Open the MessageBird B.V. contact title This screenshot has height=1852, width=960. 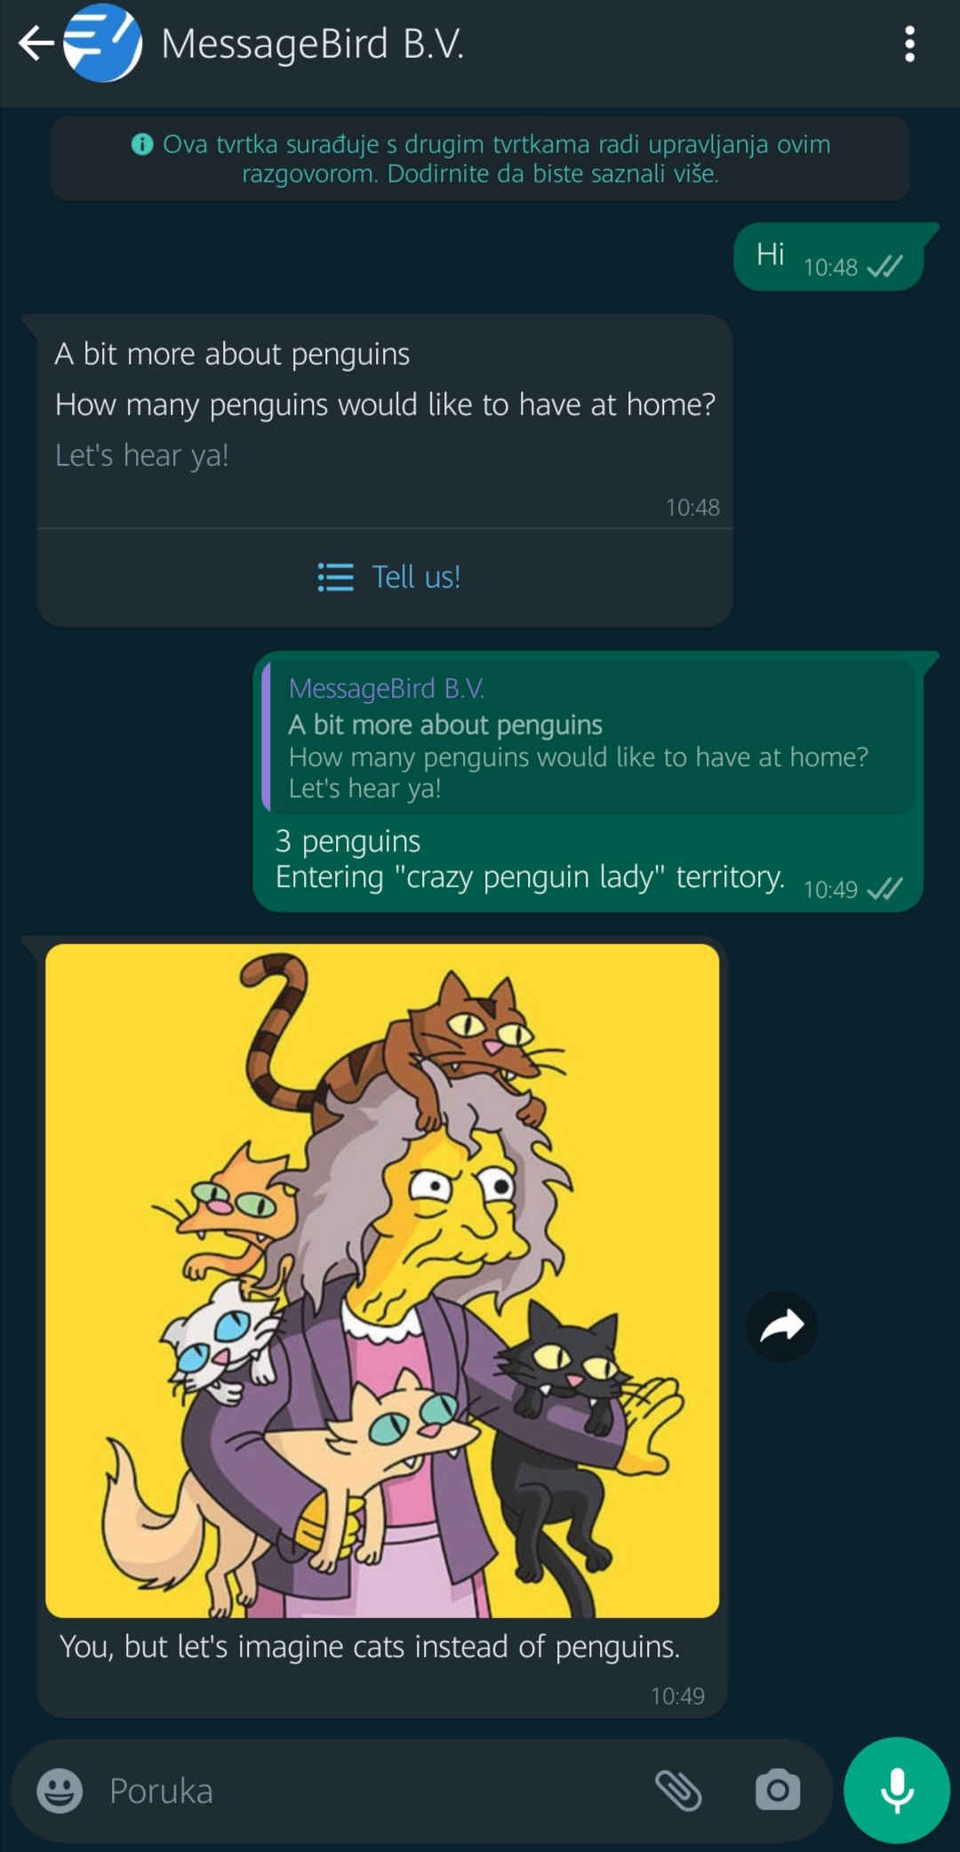click(313, 44)
